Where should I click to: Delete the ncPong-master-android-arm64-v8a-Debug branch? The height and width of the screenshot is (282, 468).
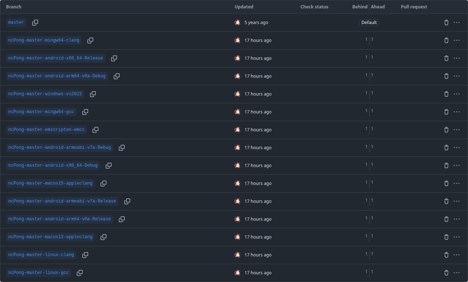(x=446, y=76)
